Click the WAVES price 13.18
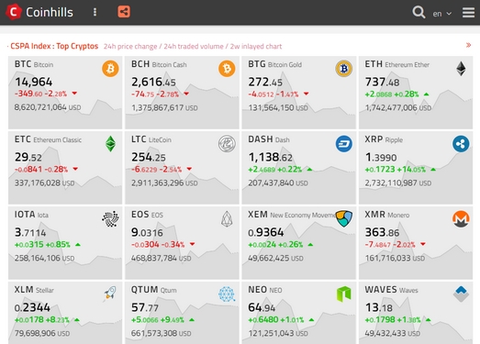 (x=379, y=307)
